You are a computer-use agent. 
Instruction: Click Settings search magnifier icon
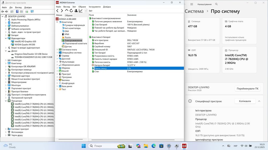point(216,4)
